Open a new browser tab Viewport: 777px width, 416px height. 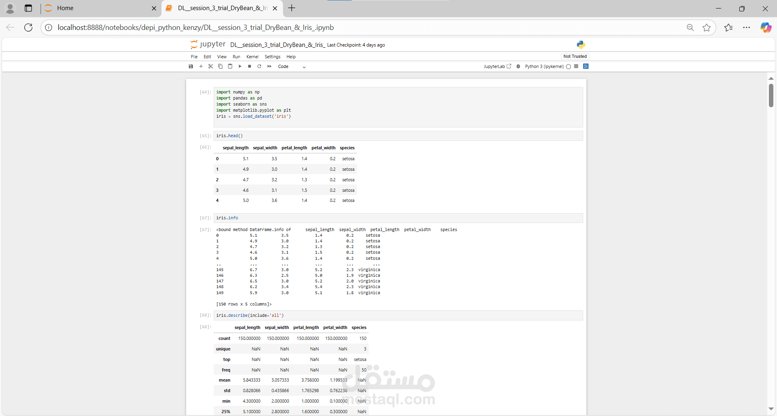point(292,8)
